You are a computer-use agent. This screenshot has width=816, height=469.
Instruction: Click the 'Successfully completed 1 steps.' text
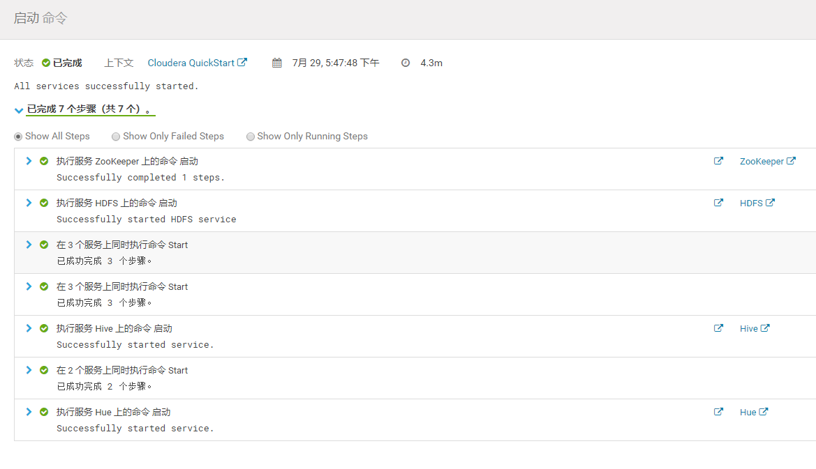tap(140, 178)
